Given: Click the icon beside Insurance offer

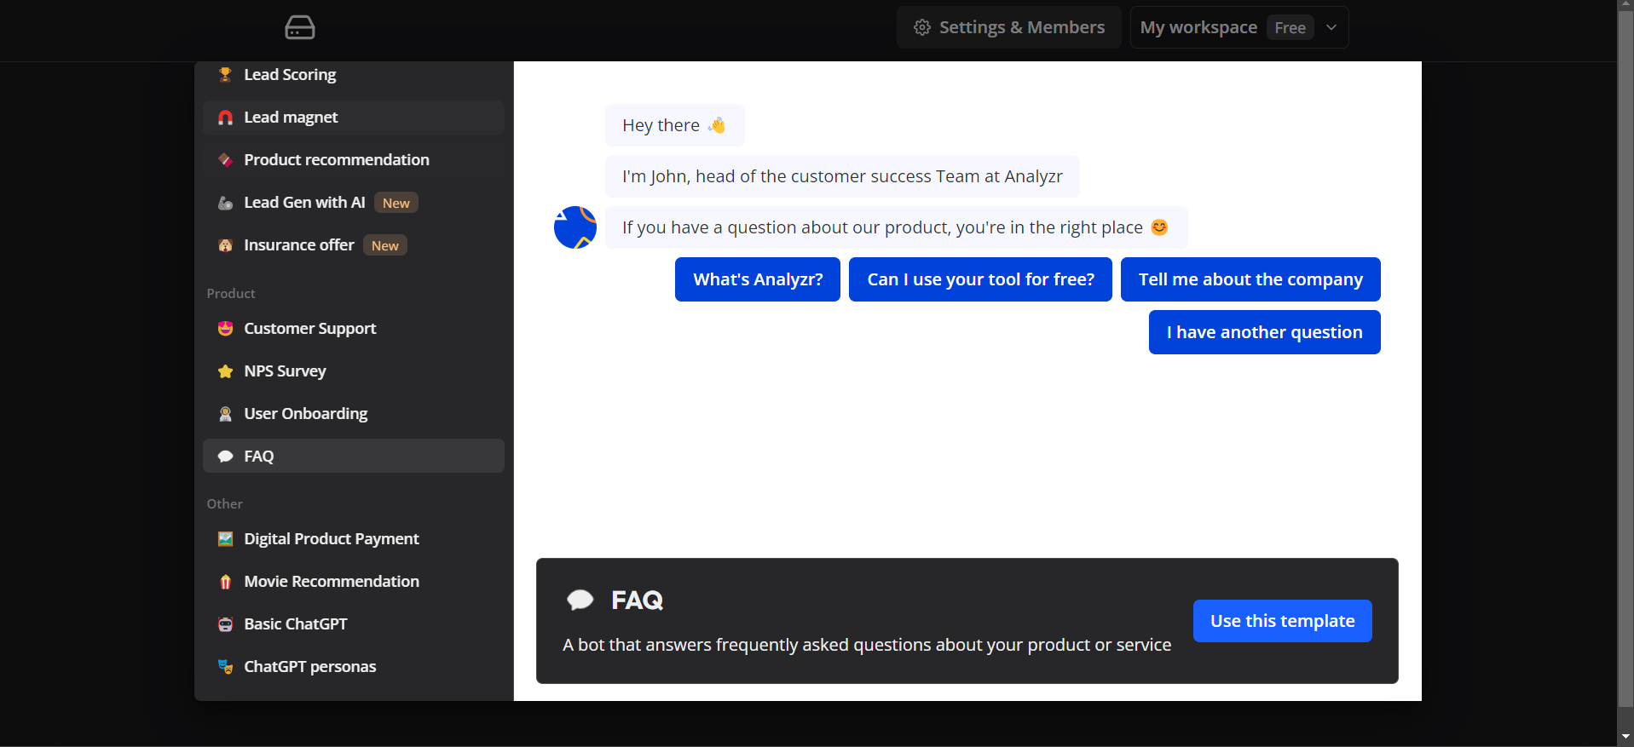Looking at the screenshot, I should click(225, 245).
